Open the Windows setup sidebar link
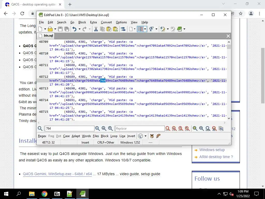This screenshot has height=199, width=265. point(212,150)
